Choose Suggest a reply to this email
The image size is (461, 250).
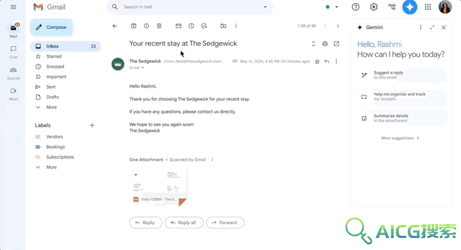(x=402, y=75)
